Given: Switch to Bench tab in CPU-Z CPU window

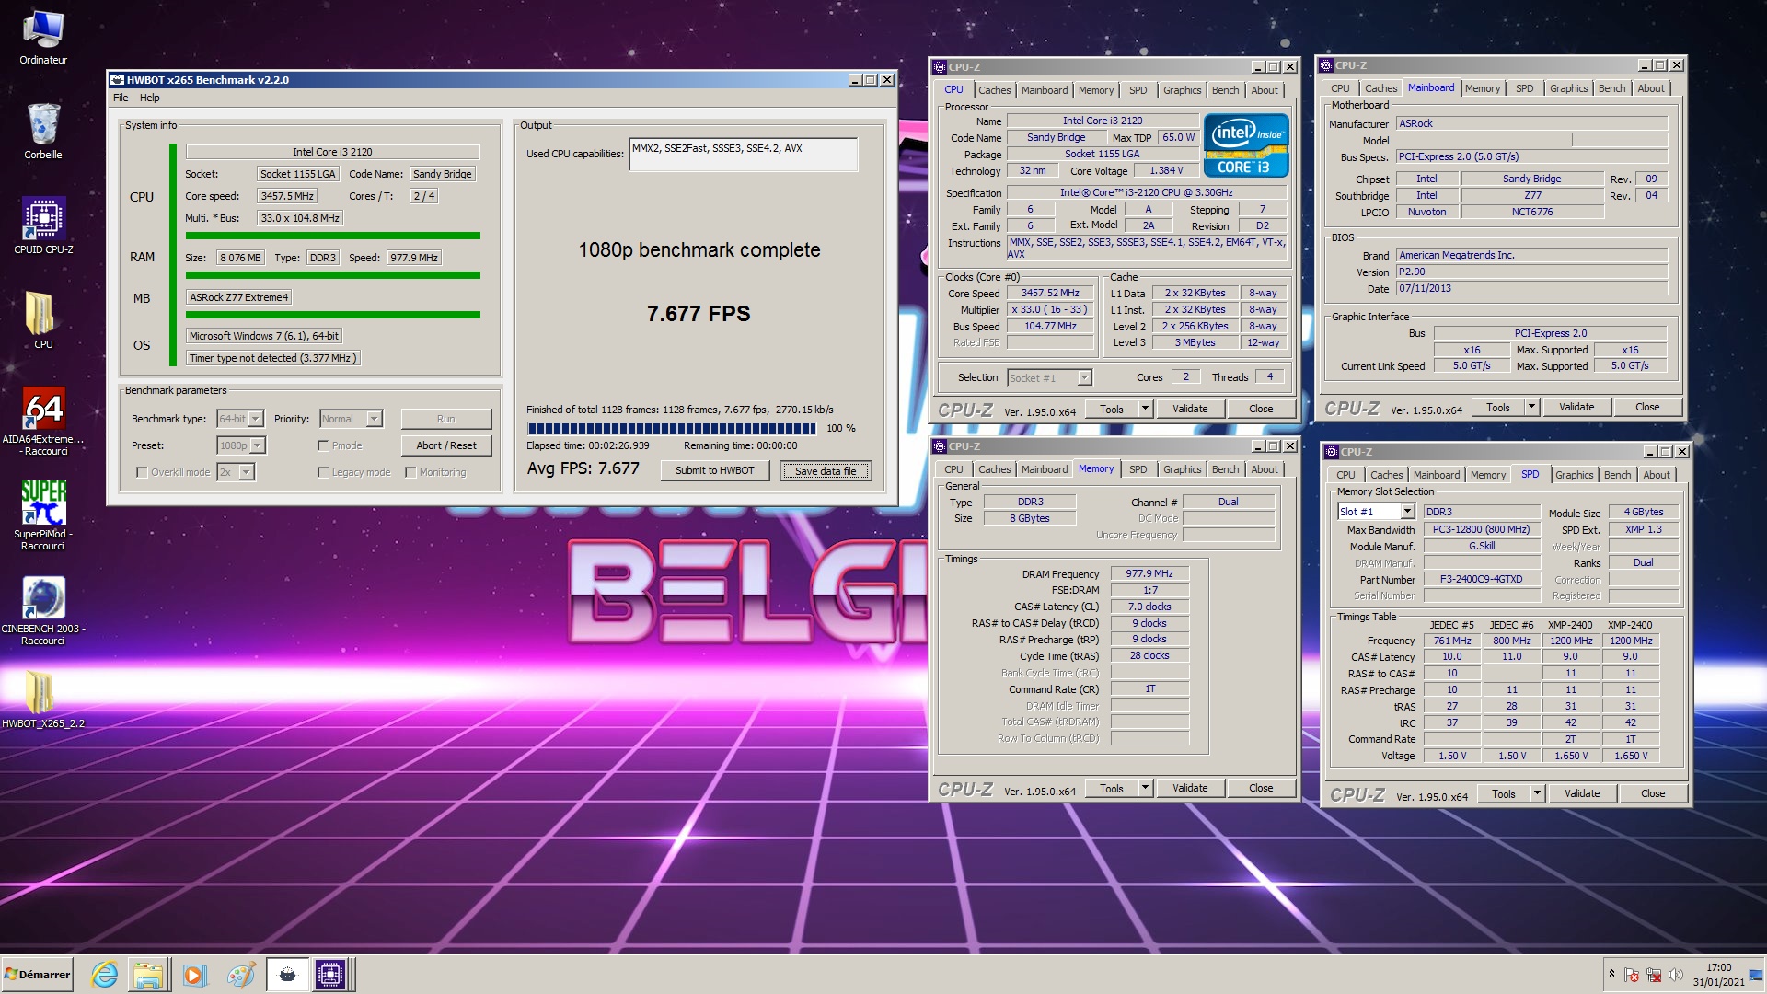Looking at the screenshot, I should coord(1225,90).
